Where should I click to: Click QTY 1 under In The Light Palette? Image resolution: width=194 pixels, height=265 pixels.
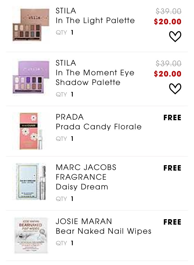65,32
